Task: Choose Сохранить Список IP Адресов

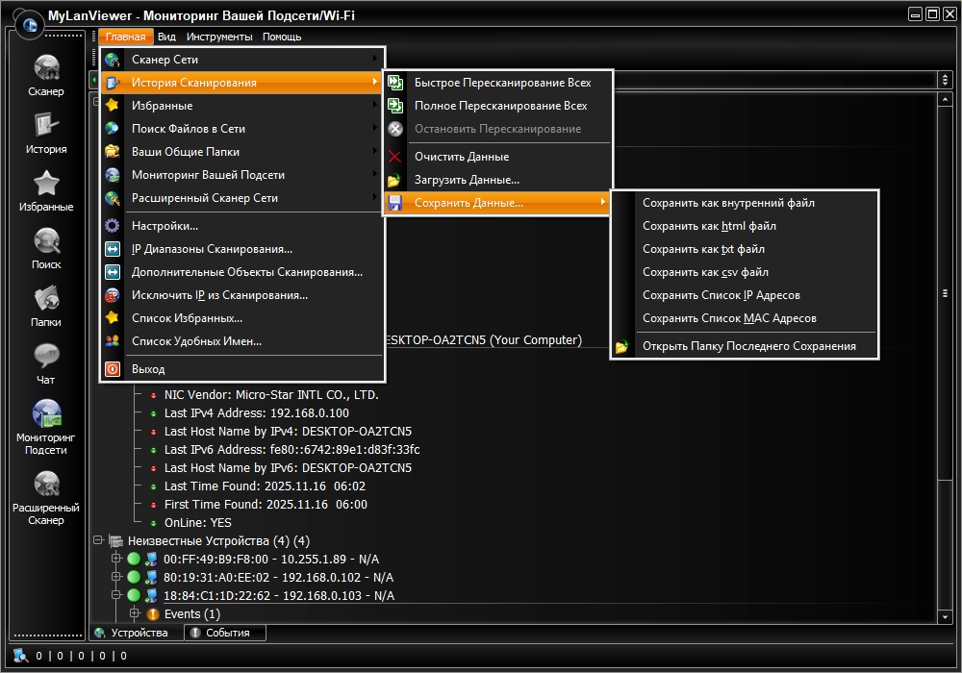Action: point(745,295)
